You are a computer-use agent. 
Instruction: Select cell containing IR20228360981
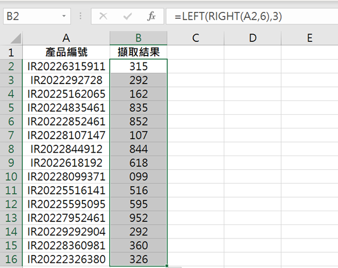point(66,245)
